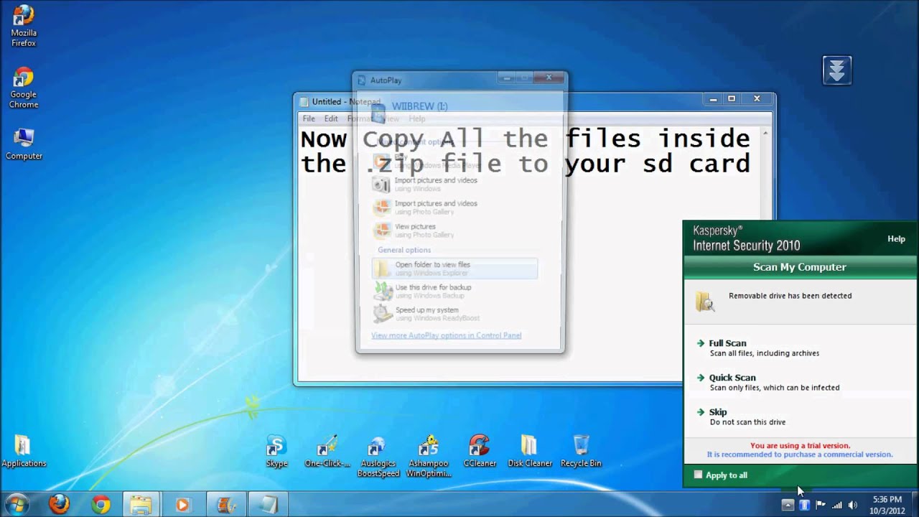The height and width of the screenshot is (517, 919).
Task: Click the AutoPlay window title
Action: coord(386,80)
